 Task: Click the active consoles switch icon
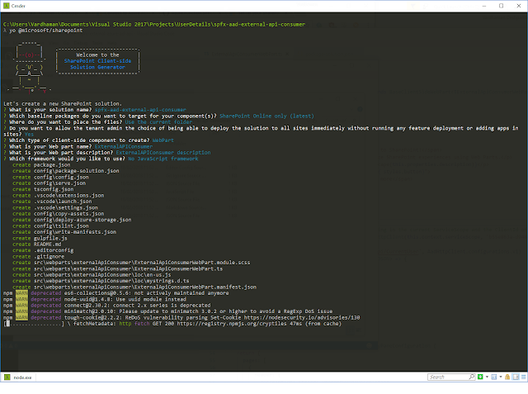coord(494,377)
